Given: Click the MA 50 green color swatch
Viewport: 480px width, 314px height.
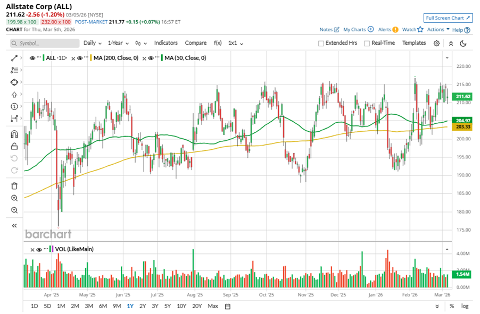Looking at the screenshot, I should click(162, 58).
